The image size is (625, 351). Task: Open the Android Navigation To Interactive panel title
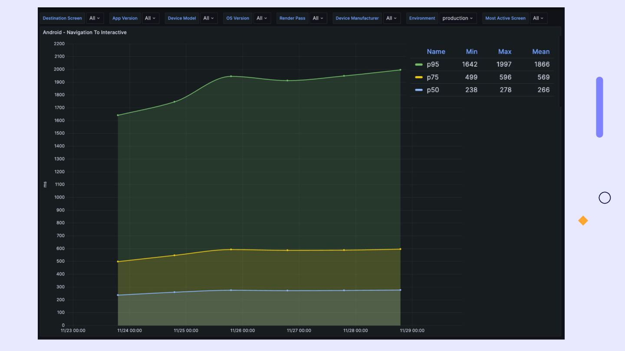[85, 32]
